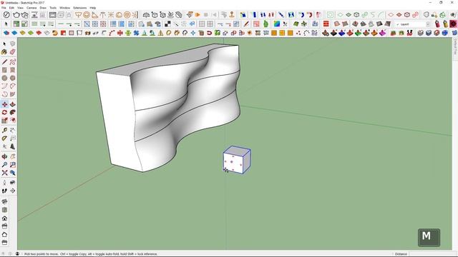Expand the Layer0 layer dropdown
Screen dimensions: 458x257
[x=428, y=24]
